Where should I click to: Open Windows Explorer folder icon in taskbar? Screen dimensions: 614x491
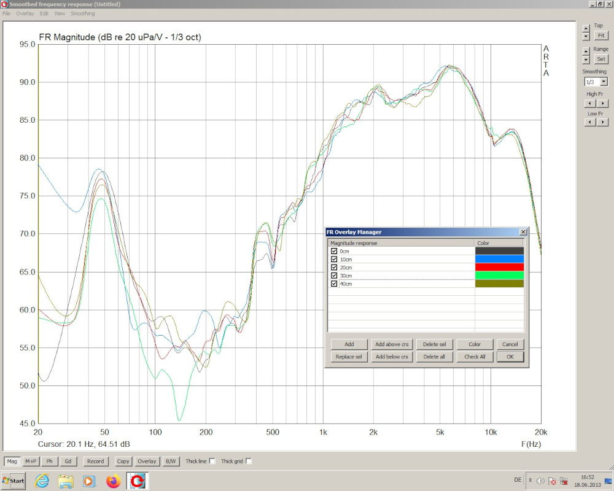tap(66, 480)
